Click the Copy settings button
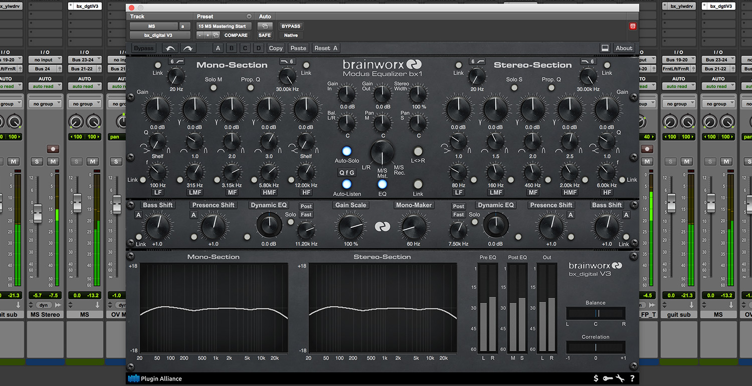752x386 pixels. tap(276, 48)
